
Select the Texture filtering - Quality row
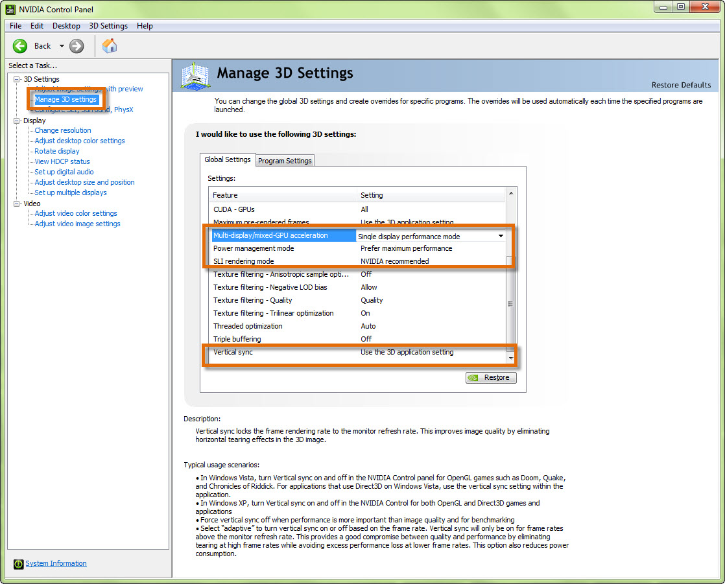pyautogui.click(x=358, y=300)
